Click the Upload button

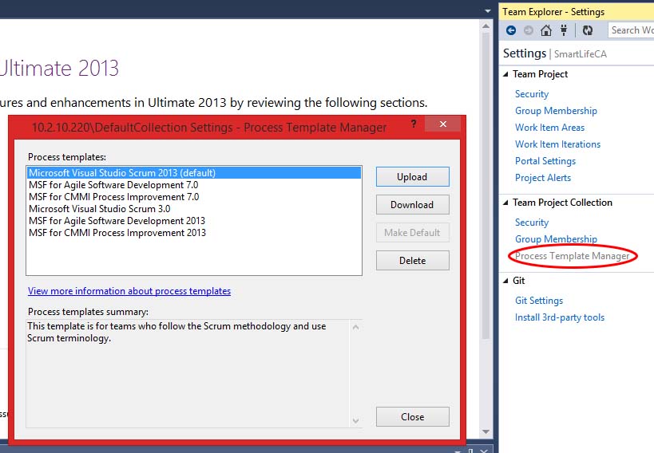413,177
